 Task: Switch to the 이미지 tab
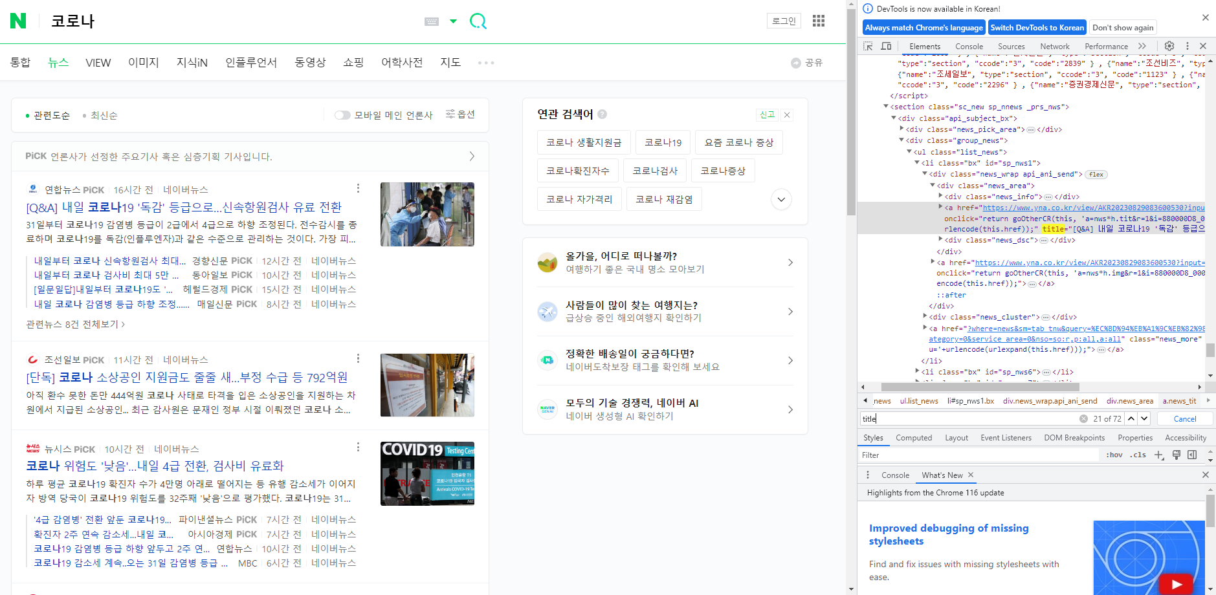pyautogui.click(x=144, y=62)
